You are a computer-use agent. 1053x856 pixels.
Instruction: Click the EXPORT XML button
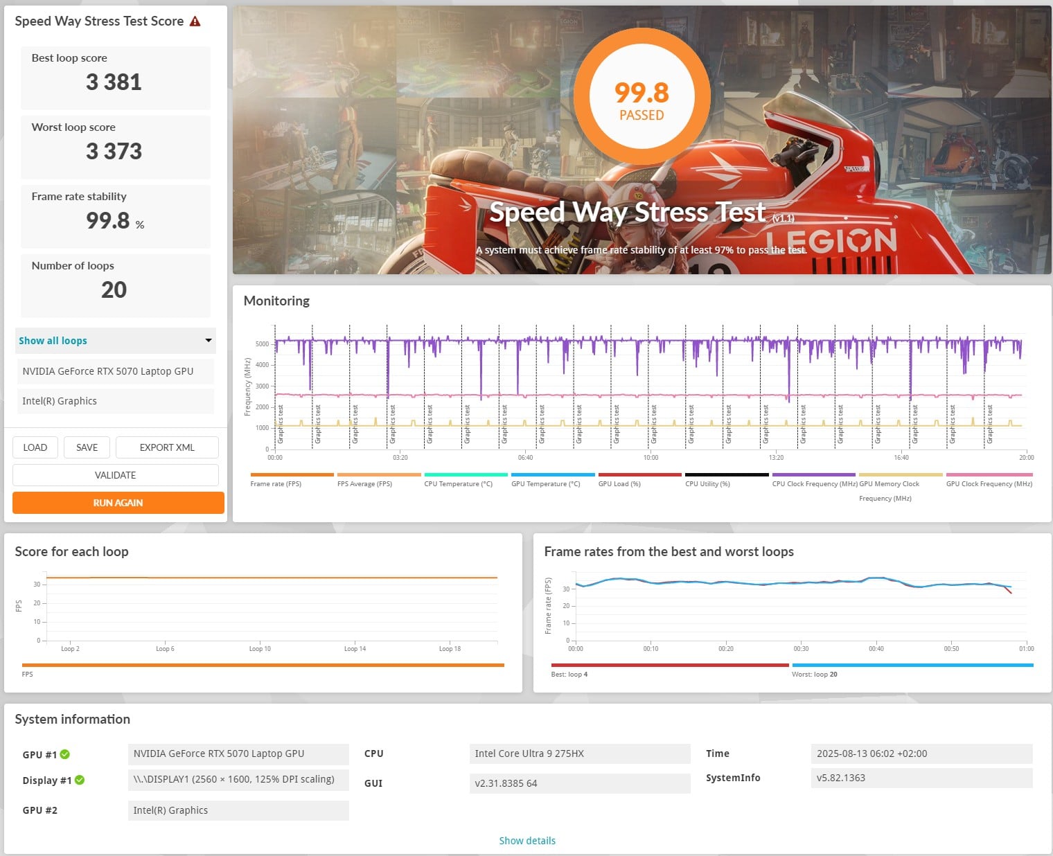point(167,447)
